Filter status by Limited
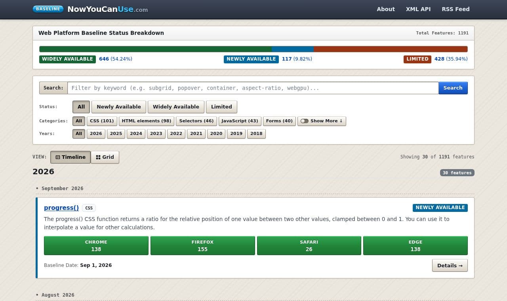The width and height of the screenshot is (507, 301). click(x=221, y=107)
